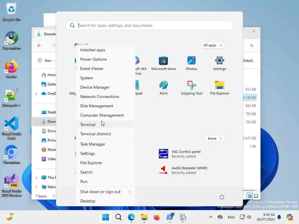Launch Snipping Tool from pinned apps

tap(192, 88)
